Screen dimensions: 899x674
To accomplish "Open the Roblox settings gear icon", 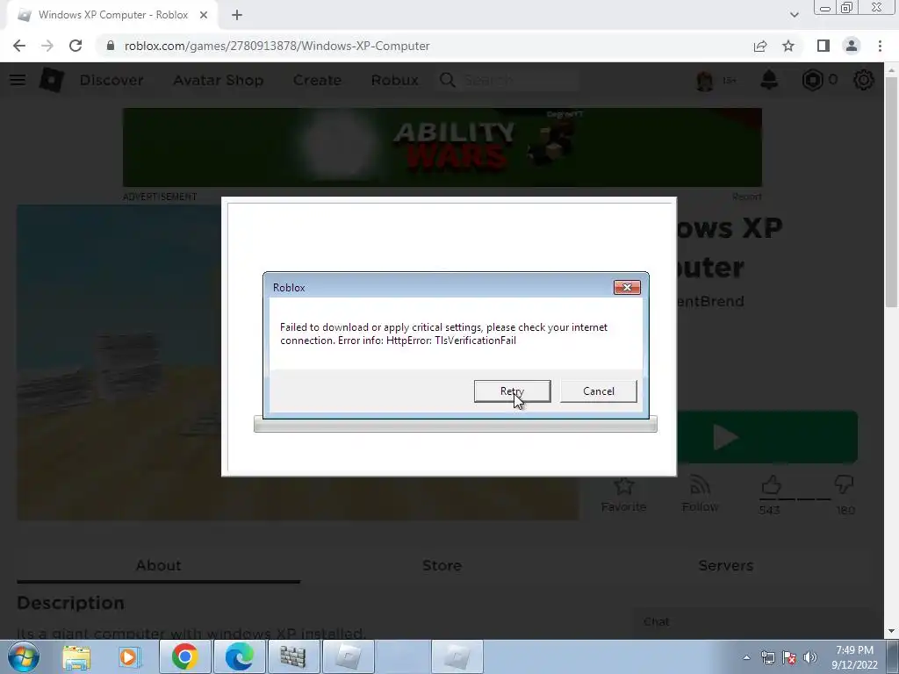I will click(863, 80).
